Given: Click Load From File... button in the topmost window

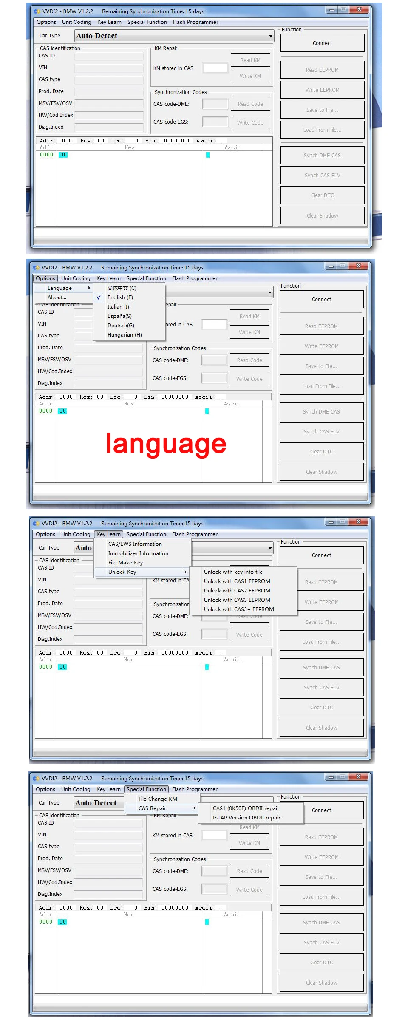Looking at the screenshot, I should click(x=323, y=130).
